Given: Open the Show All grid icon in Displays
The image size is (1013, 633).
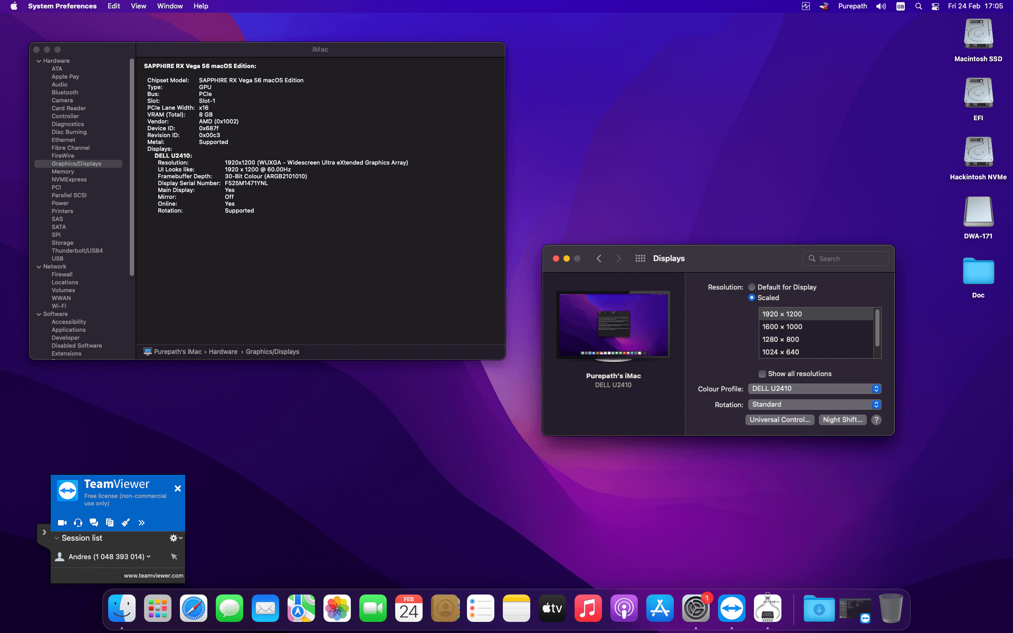Looking at the screenshot, I should [640, 258].
